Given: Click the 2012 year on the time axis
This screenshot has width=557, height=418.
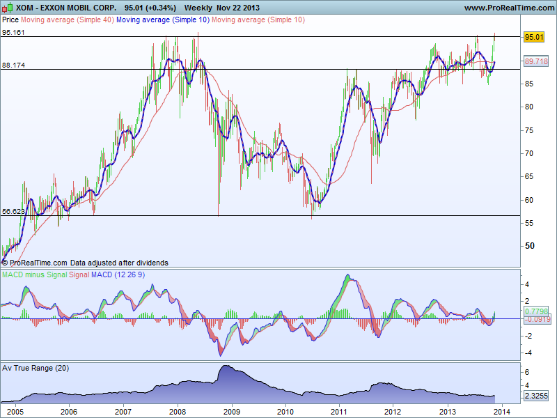Looking at the screenshot, I should pyautogui.click(x=393, y=412).
